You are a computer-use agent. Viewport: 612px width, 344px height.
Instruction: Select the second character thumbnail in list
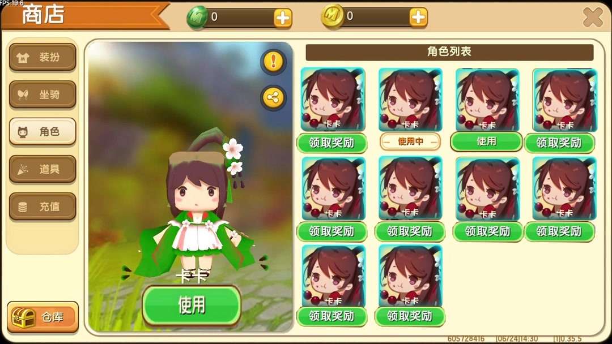point(410,100)
